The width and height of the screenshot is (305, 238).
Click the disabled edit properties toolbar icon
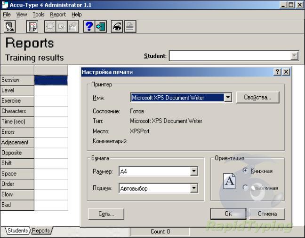point(73,26)
